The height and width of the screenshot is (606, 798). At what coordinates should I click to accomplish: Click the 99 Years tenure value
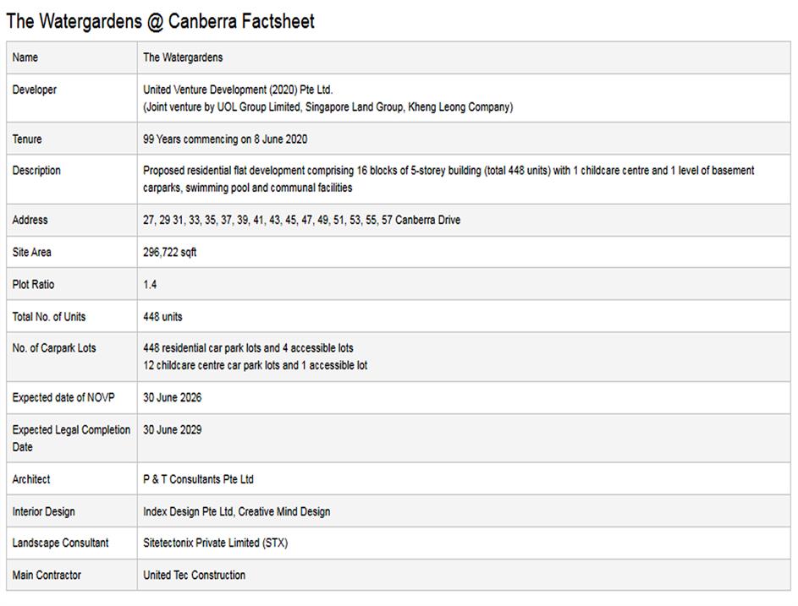225,139
